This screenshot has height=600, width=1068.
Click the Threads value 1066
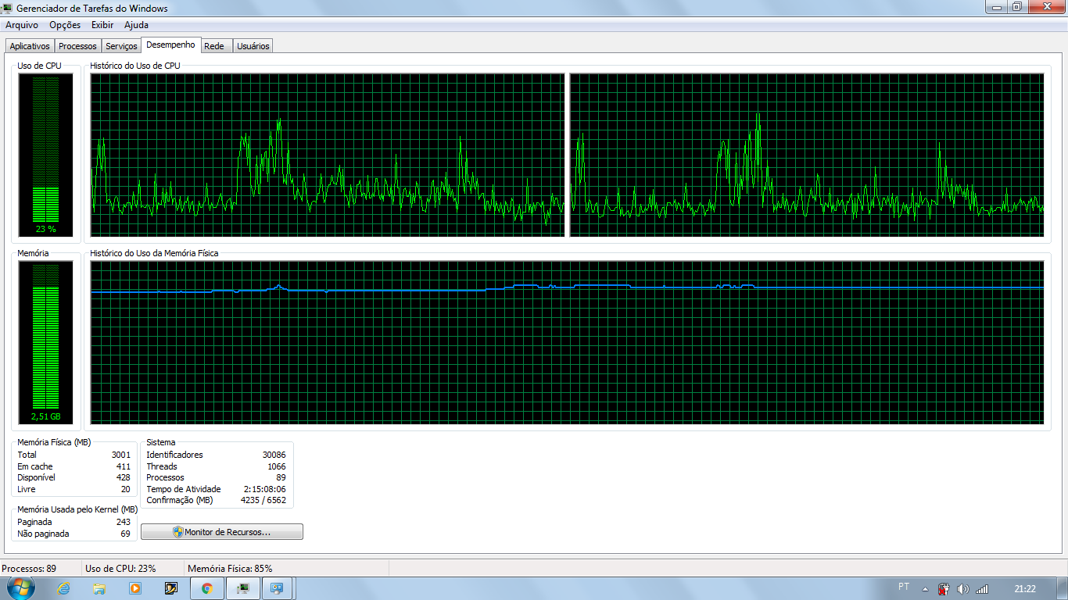click(x=277, y=466)
